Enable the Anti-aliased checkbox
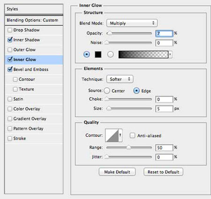Image resolution: width=211 pixels, height=199 pixels. coord(132,135)
